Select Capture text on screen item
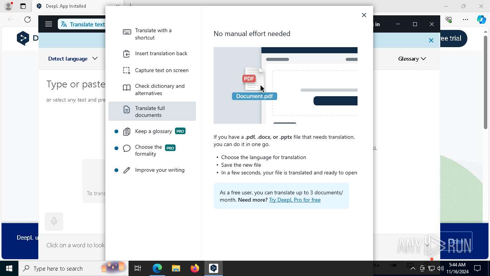This screenshot has height=276, width=490. 152,70
